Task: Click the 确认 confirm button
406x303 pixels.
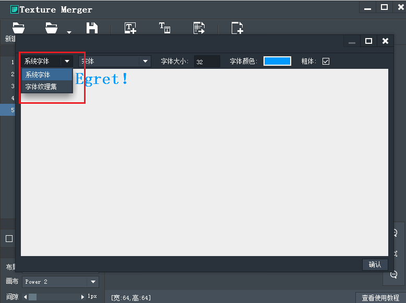Action: click(x=375, y=264)
